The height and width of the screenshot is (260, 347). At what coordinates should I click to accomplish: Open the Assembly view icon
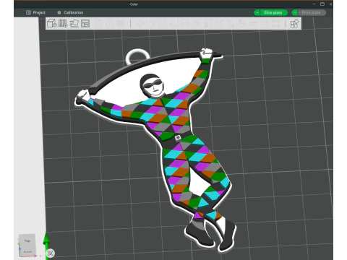point(294,24)
